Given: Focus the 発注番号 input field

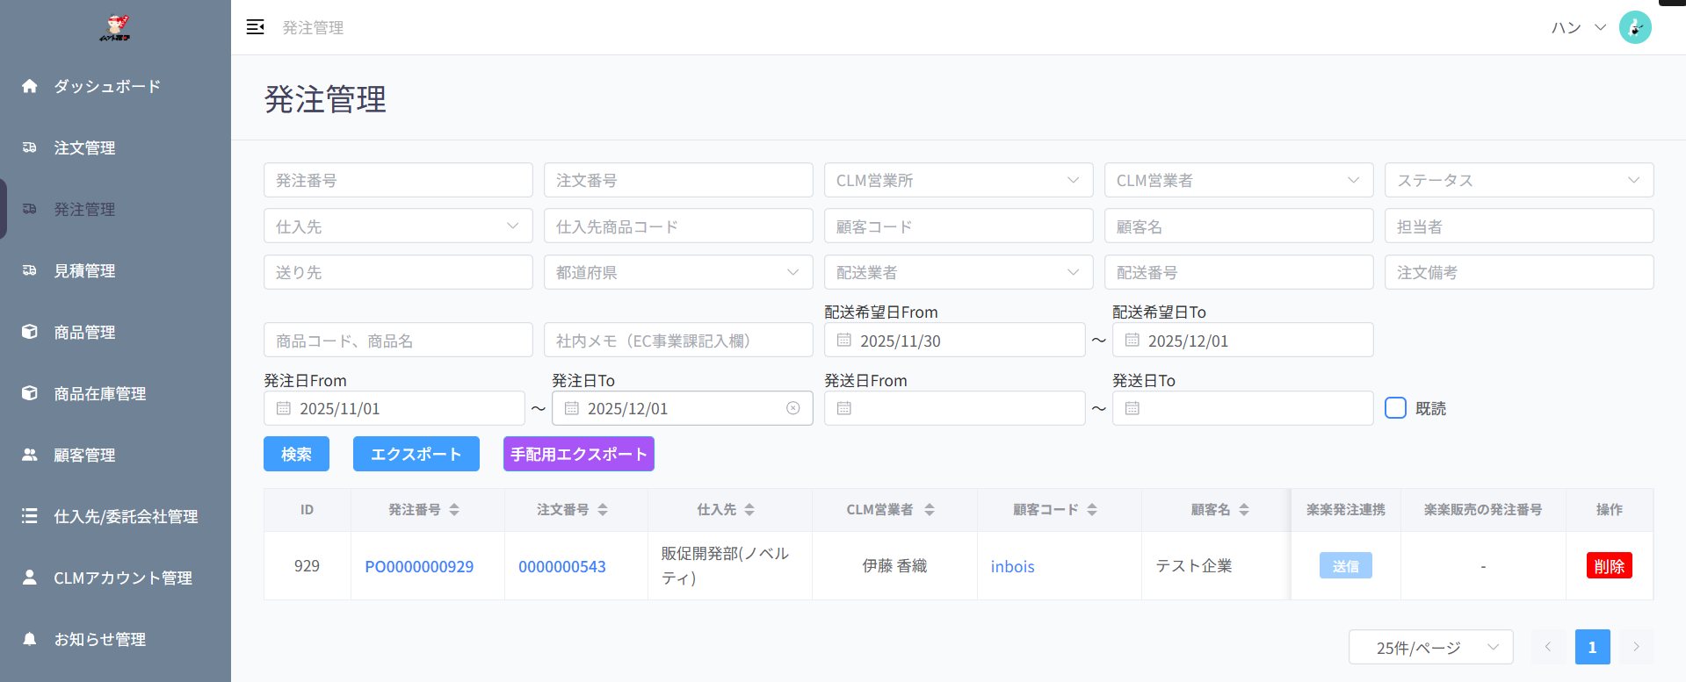Looking at the screenshot, I should point(398,180).
